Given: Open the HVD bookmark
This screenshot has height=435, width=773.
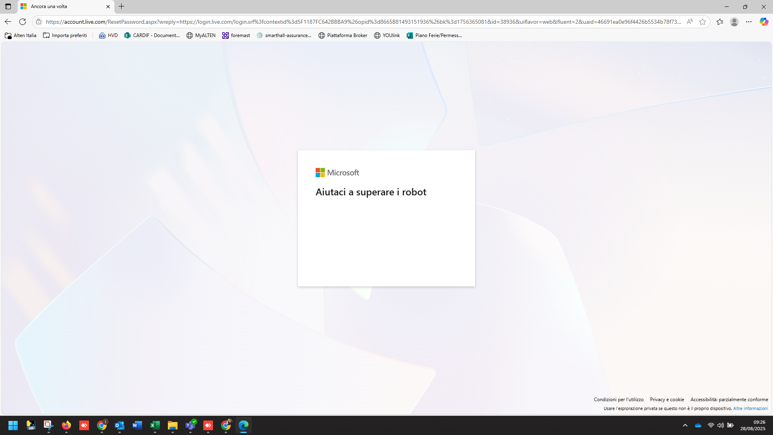Looking at the screenshot, I should click(x=108, y=35).
